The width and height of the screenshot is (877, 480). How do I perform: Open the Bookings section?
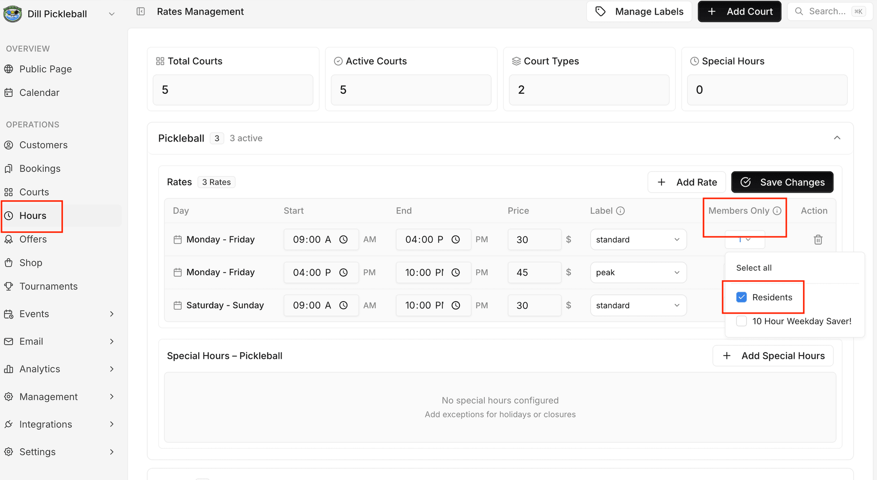pos(40,168)
